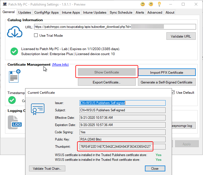Minimize the Publishing Settings window
The image size is (203, 175).
click(x=171, y=4)
